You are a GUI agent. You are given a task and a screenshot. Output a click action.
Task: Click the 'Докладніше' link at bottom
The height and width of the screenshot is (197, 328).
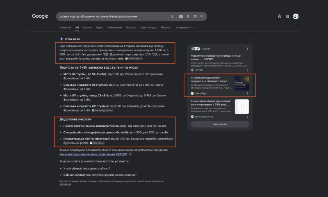click(x=65, y=184)
